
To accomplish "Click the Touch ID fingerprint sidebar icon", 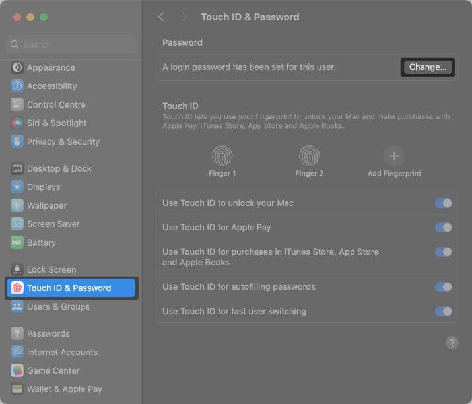I will [x=17, y=288].
